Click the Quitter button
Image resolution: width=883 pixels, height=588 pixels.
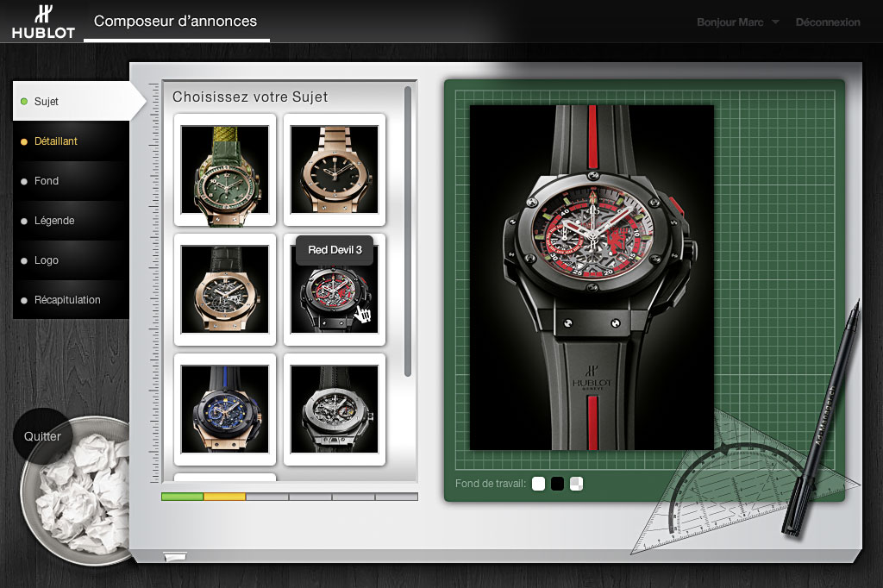[x=43, y=436]
